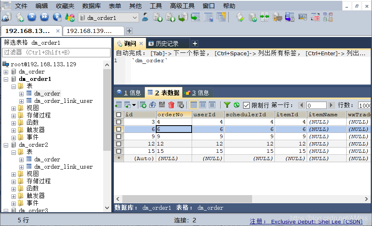Click the registration link in status bar

306,222
